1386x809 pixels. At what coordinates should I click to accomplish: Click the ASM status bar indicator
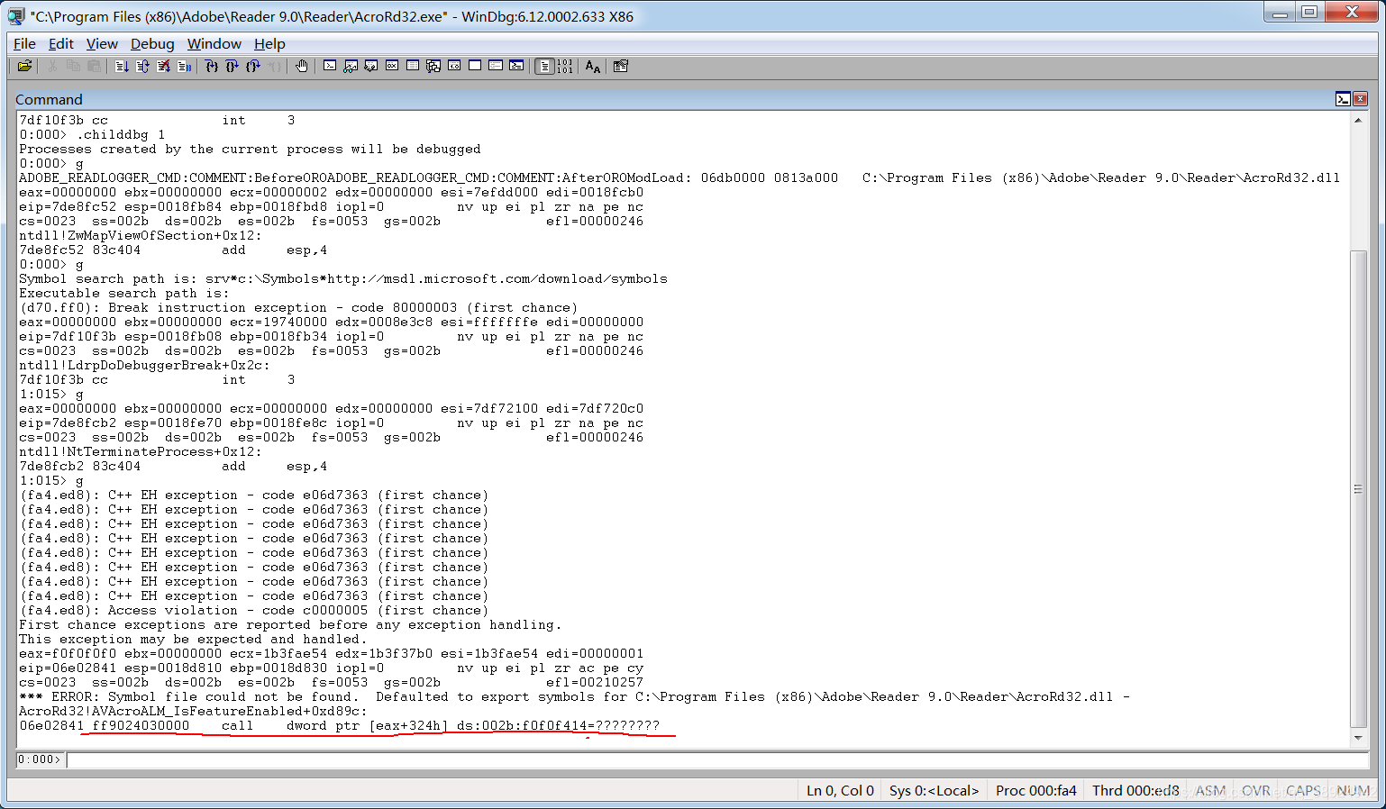tap(1210, 790)
